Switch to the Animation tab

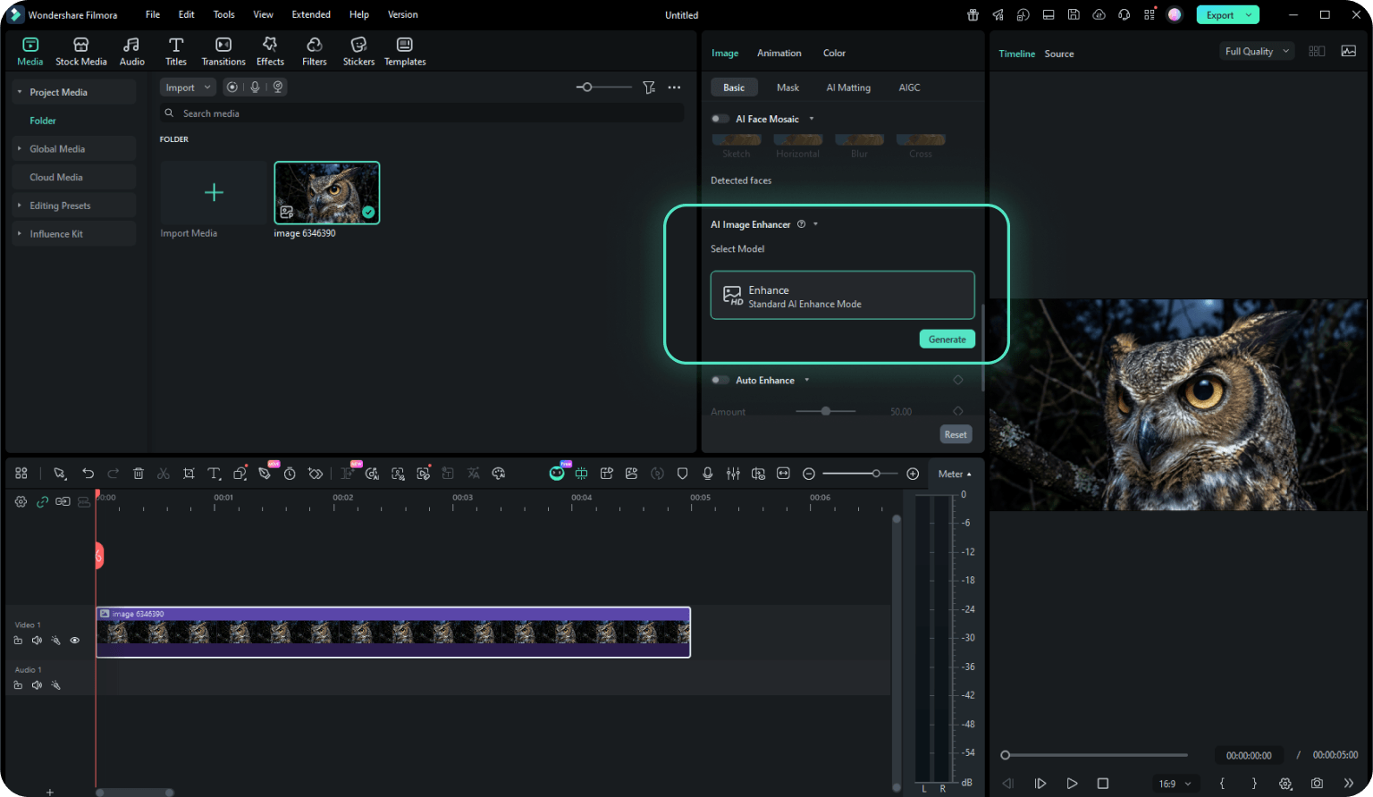point(779,54)
